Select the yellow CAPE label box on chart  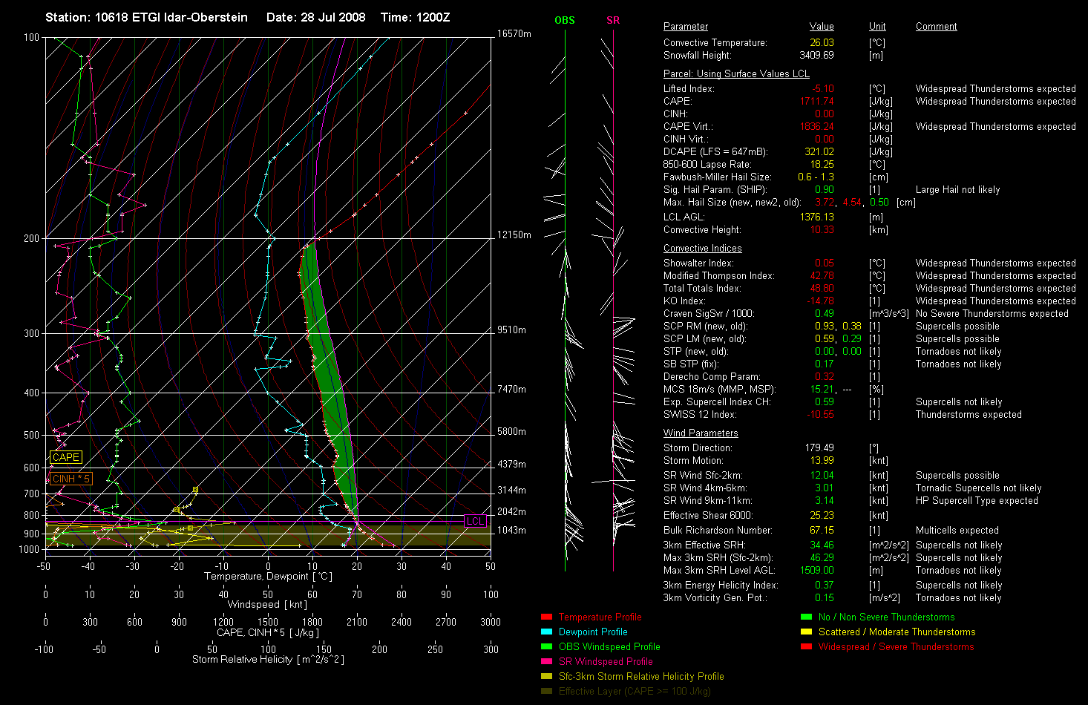(65, 457)
